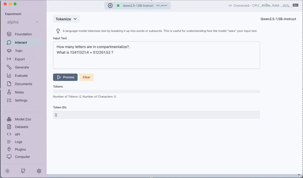Open the Train tab in sidebar
303x178 pixels.
[x=19, y=51]
